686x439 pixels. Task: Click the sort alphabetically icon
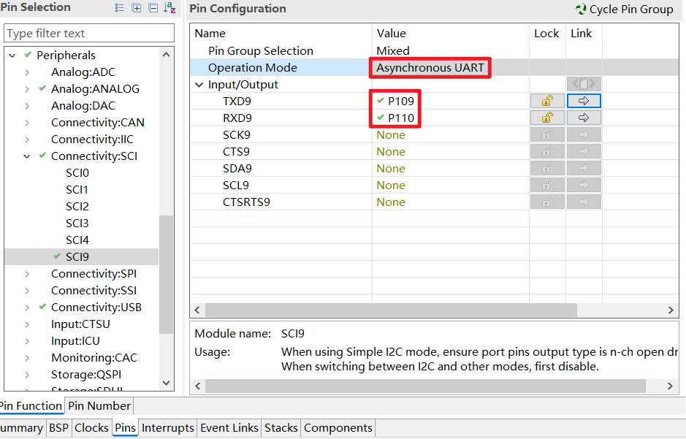[169, 8]
